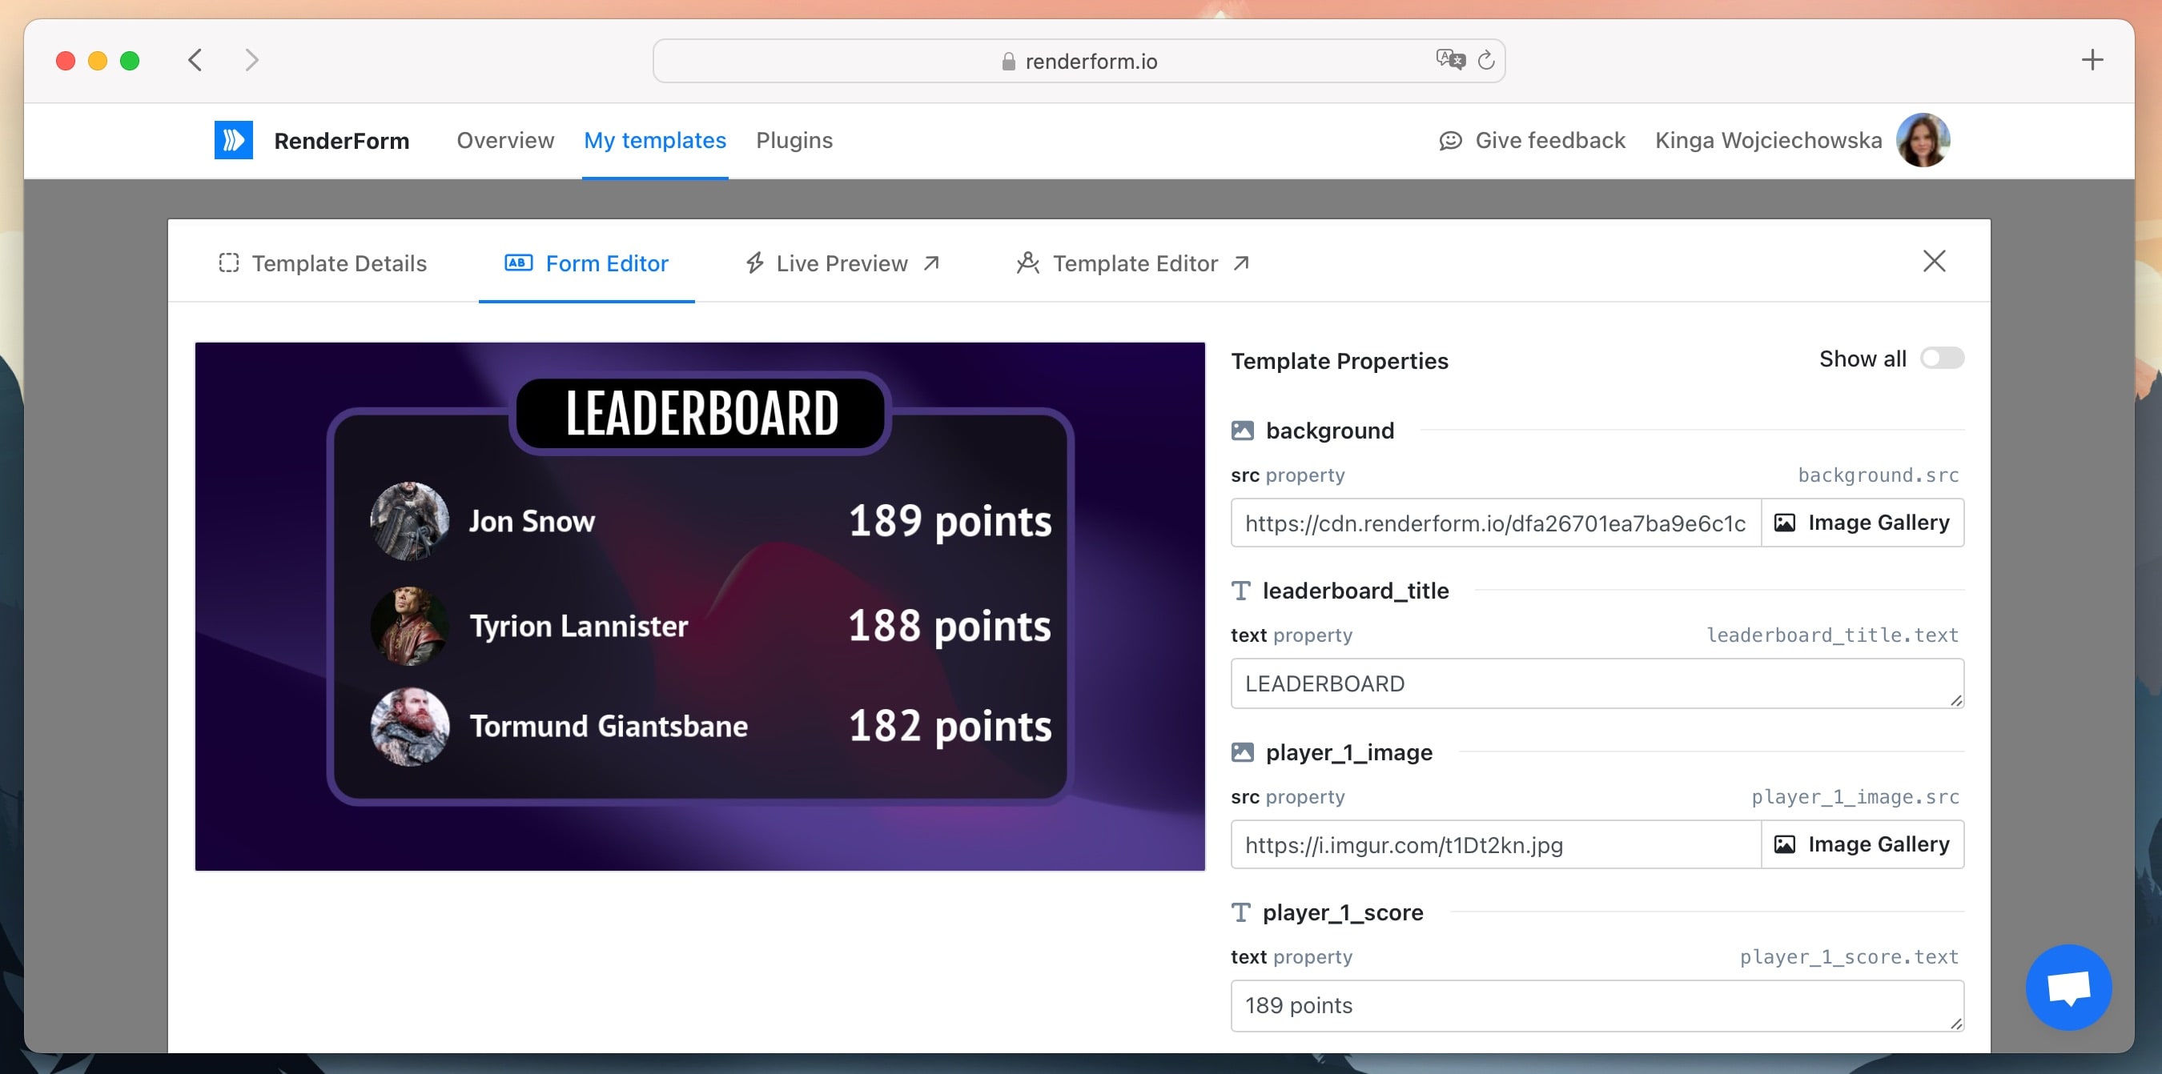Click the background image property icon

click(1242, 431)
